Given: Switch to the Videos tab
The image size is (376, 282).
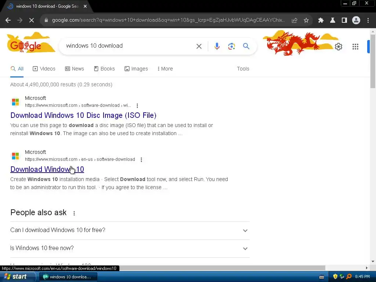Looking at the screenshot, I should tap(44, 69).
